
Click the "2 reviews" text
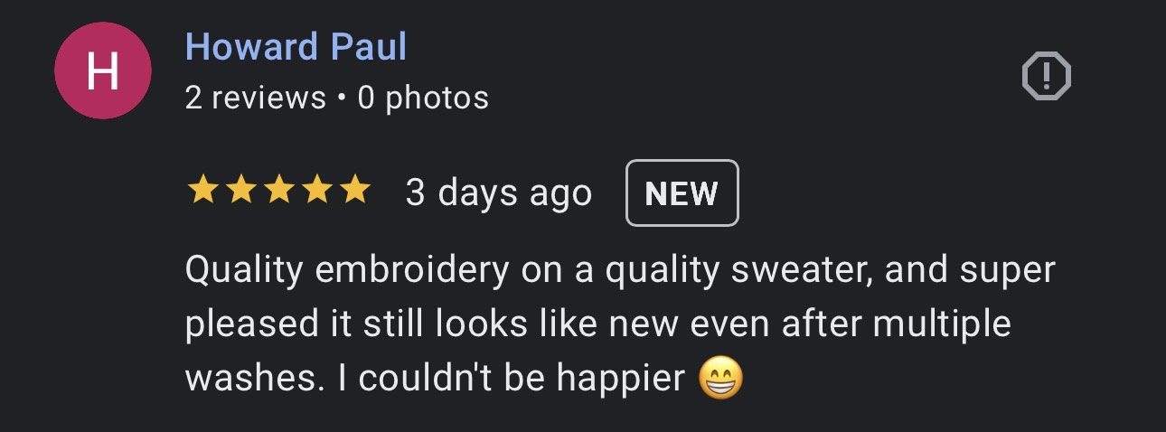(255, 98)
